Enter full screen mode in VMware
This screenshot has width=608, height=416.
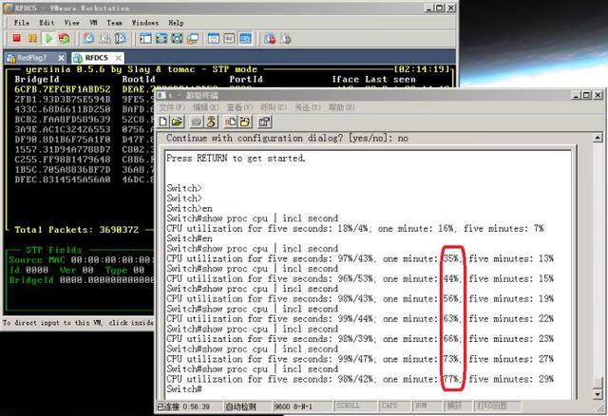178,38
